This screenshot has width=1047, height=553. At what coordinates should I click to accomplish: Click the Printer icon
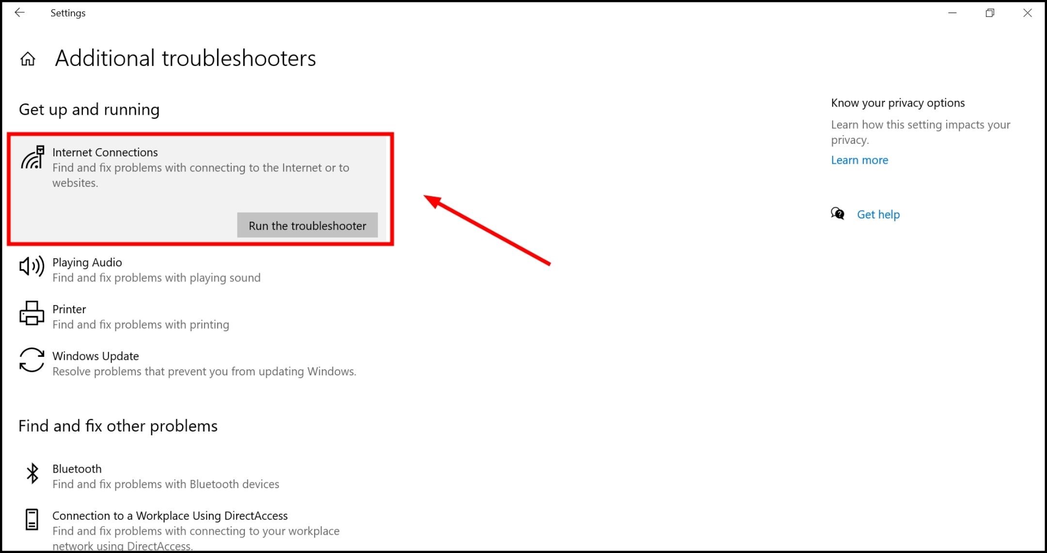32,313
